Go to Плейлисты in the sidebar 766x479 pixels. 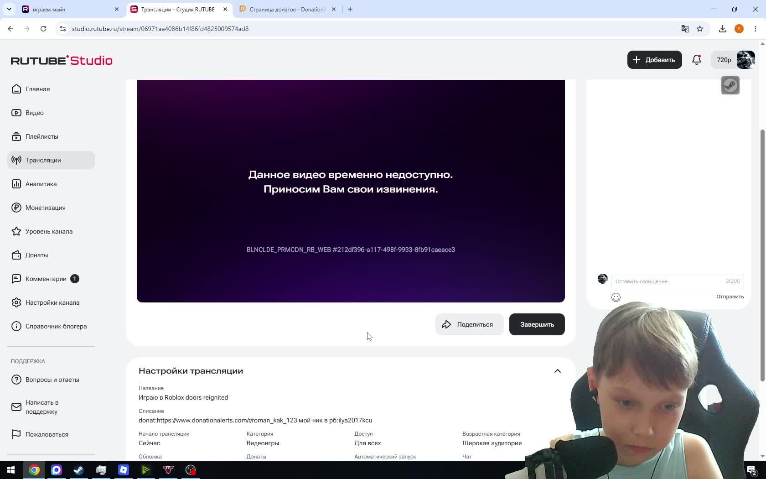[x=51, y=136]
